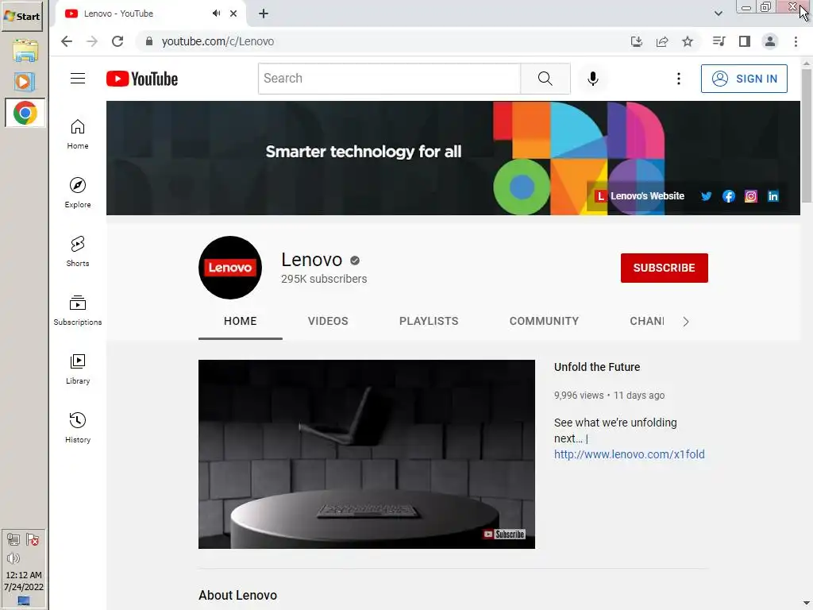
Task: Open a new browser tab
Action: (264, 14)
